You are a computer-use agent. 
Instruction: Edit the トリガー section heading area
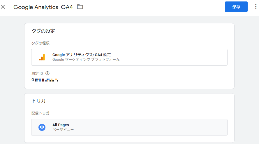click(x=40, y=101)
